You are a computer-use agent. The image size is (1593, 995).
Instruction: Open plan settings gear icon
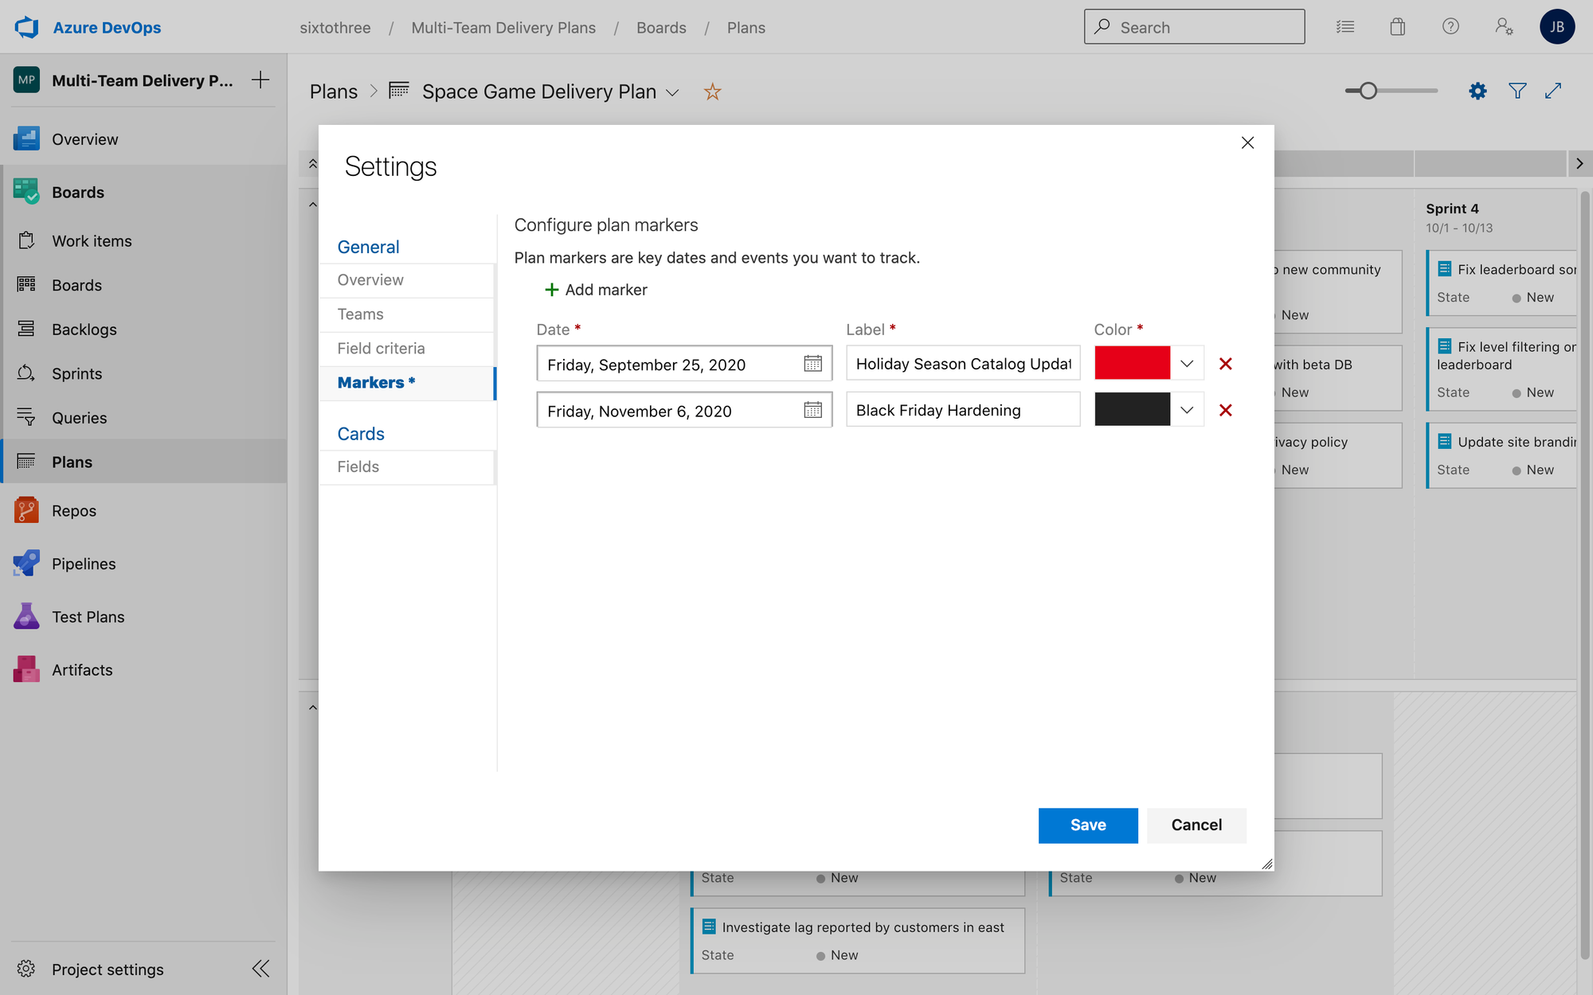tap(1478, 92)
